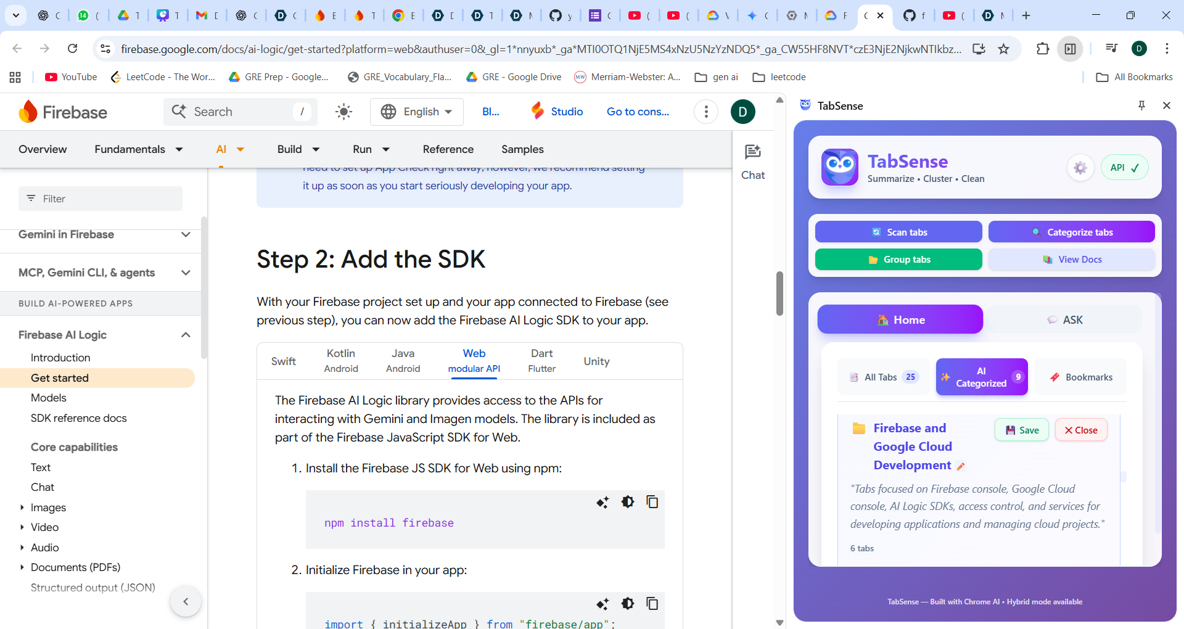
Task: Save the Firebase and Google Cloud group
Action: [1022, 430]
